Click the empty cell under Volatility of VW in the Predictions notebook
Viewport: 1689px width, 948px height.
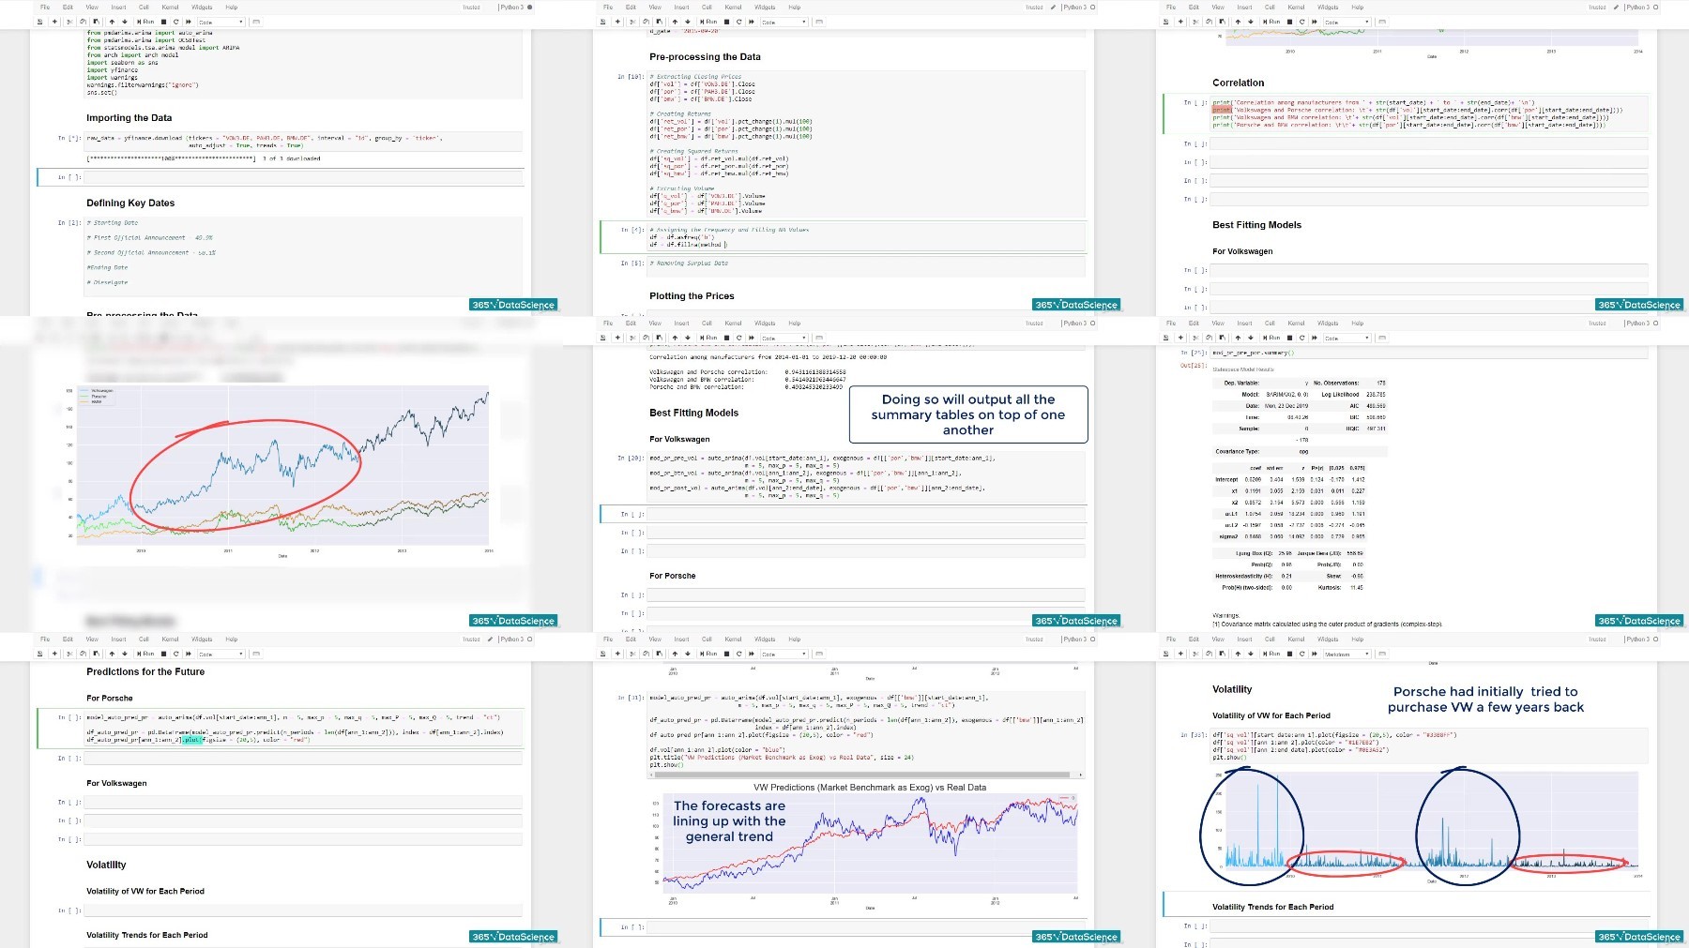[303, 910]
